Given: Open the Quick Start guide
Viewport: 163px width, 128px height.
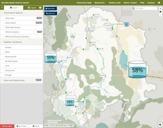Looking at the screenshot, I should (x=21, y=126).
